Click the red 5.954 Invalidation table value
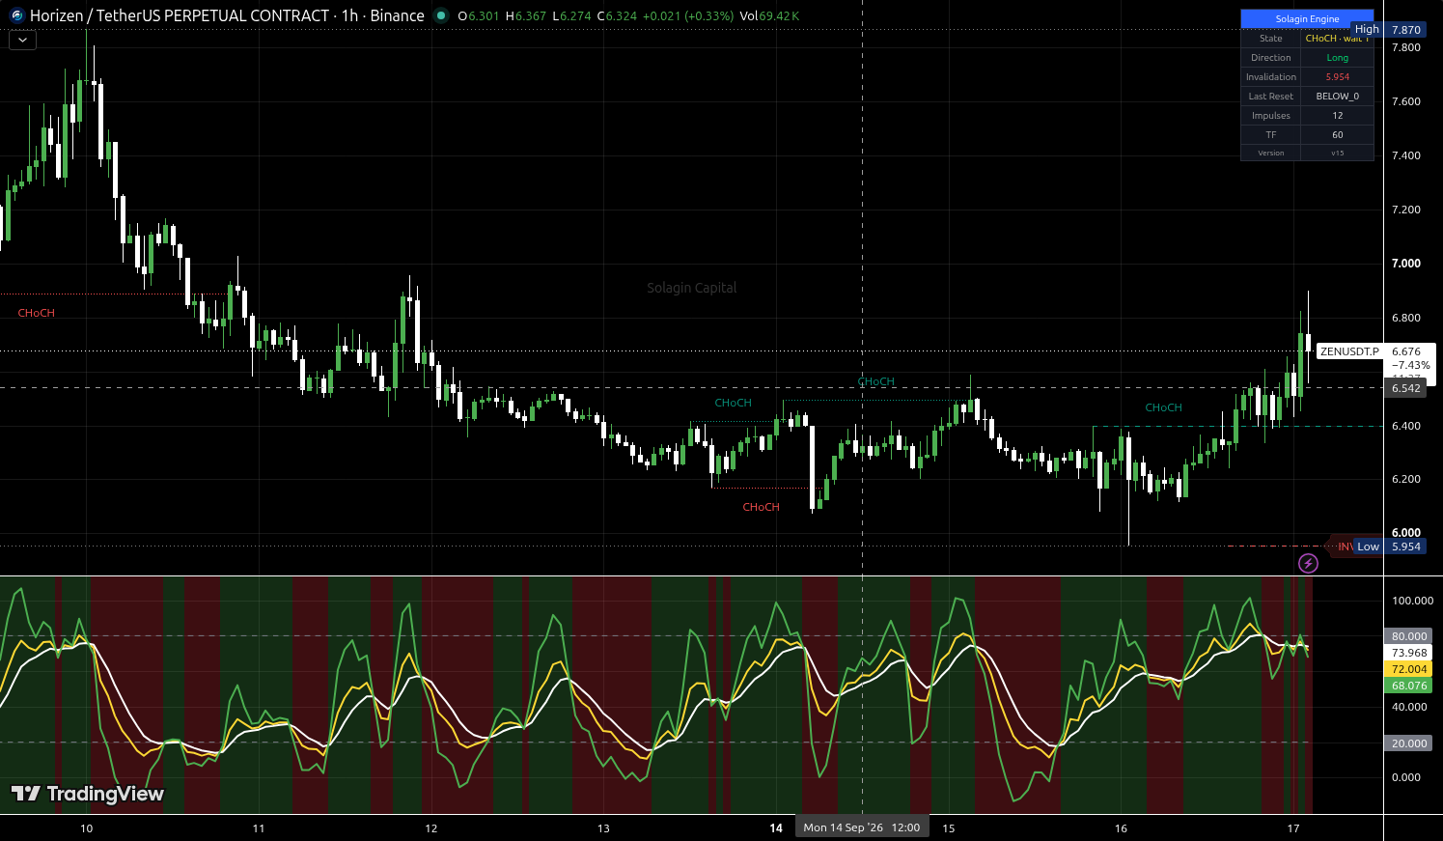 tap(1337, 77)
